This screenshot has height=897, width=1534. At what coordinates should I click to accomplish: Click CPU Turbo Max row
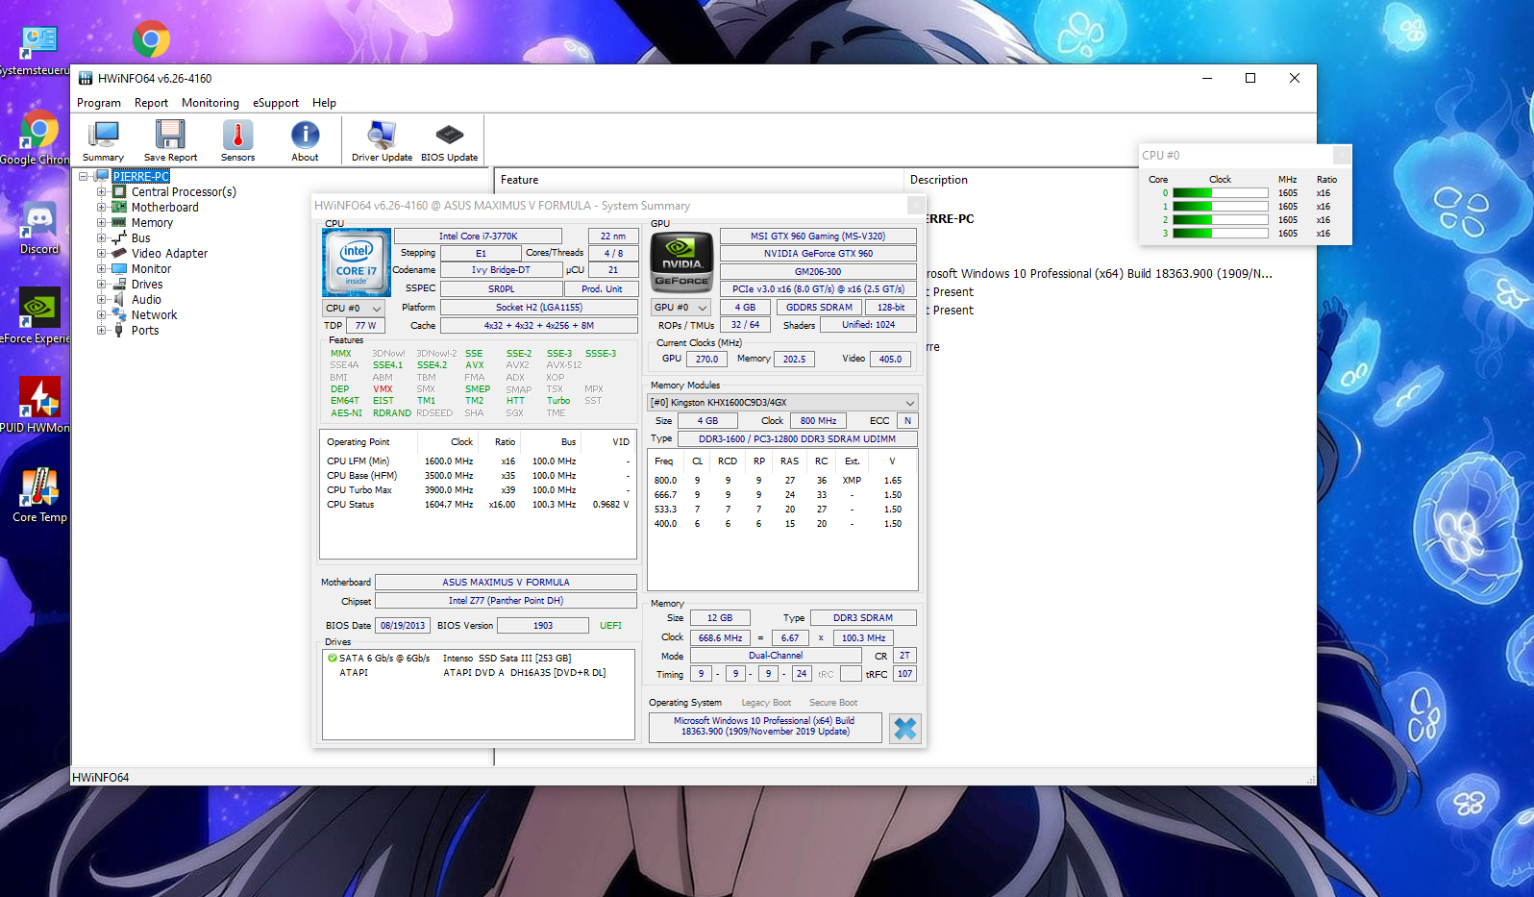coord(478,490)
